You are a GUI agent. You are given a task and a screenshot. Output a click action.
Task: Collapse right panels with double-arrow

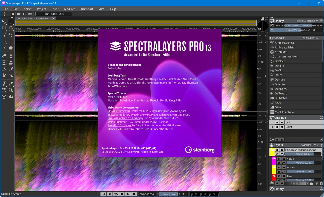[272, 18]
